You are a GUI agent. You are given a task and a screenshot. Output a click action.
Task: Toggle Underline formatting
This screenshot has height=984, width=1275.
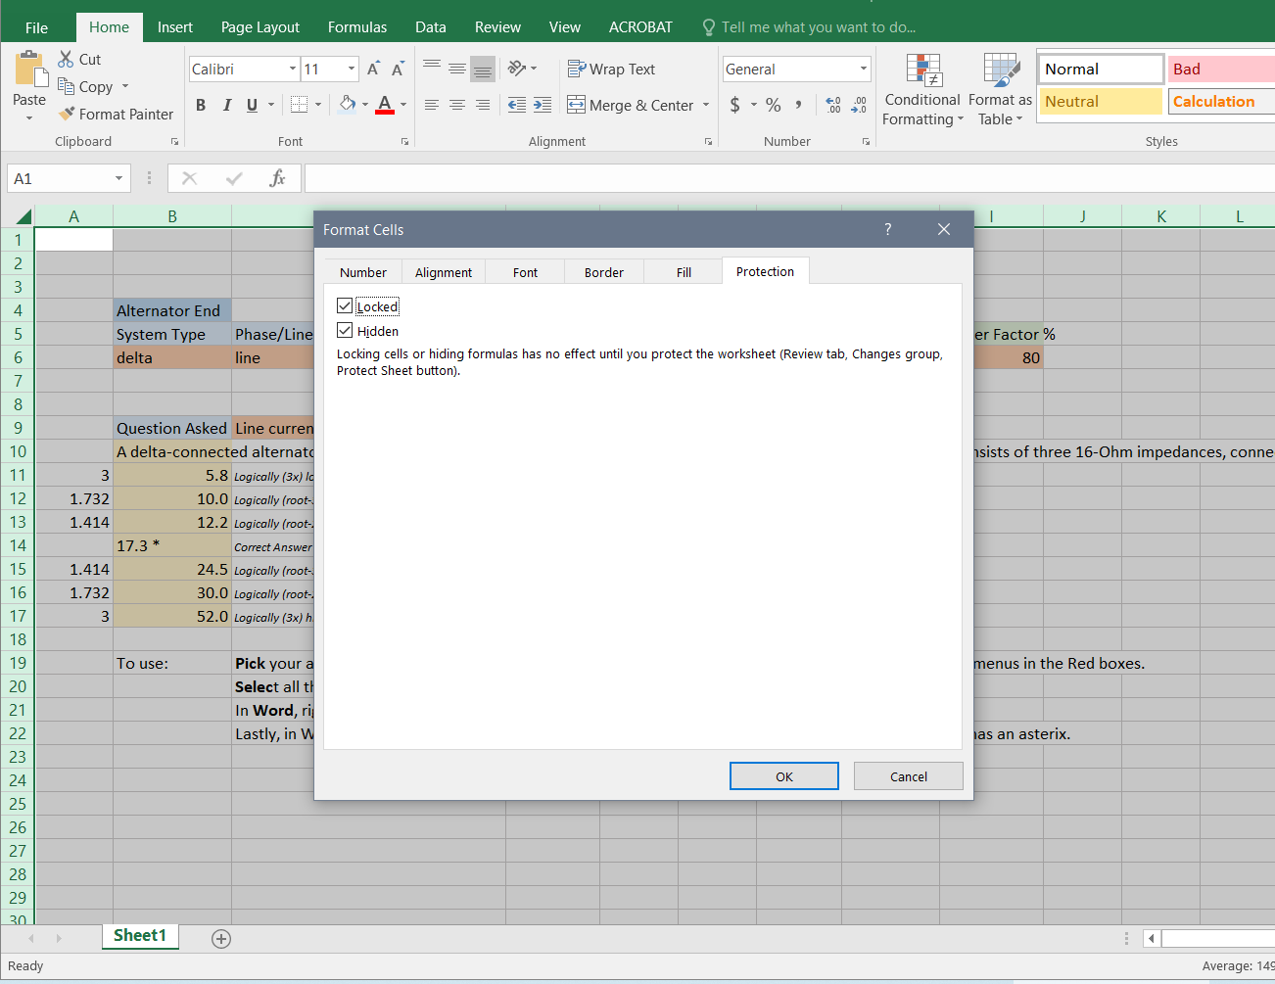[x=252, y=105]
